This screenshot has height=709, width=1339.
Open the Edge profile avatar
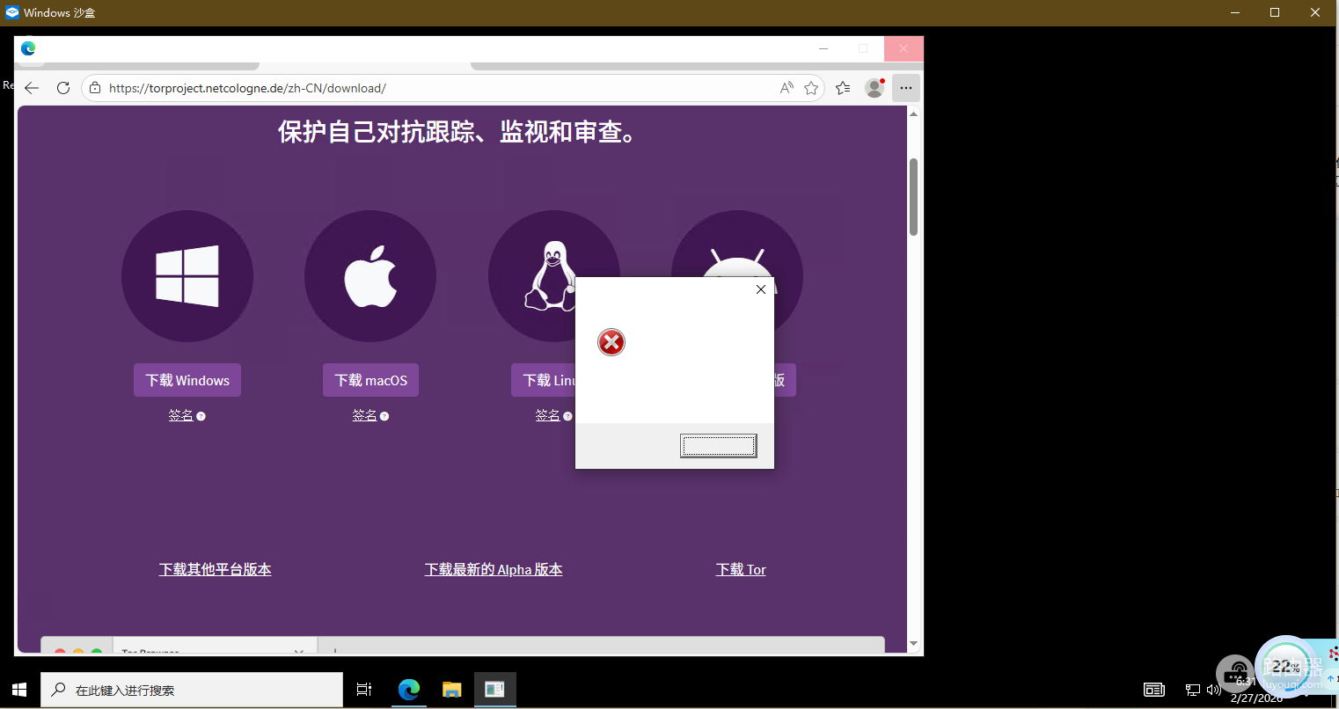click(874, 88)
